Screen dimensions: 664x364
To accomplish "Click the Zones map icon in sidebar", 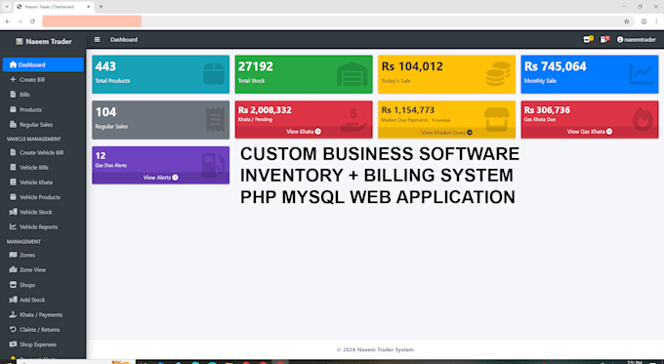I will click(13, 255).
